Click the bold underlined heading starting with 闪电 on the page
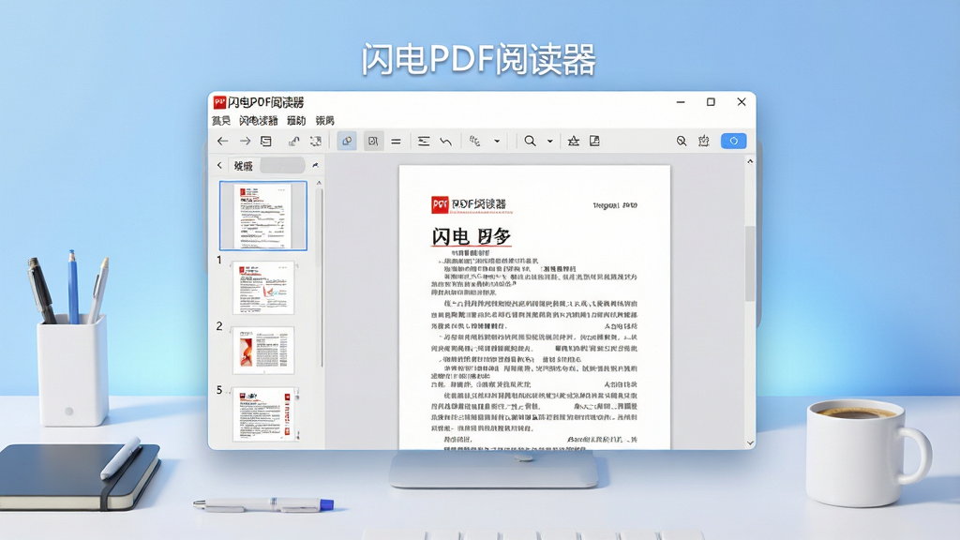The width and height of the screenshot is (960, 540). (x=471, y=236)
